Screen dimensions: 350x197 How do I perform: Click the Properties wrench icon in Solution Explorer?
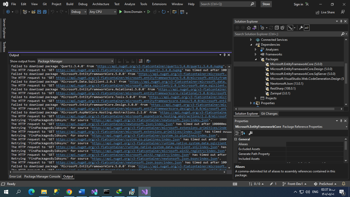pyautogui.click(x=301, y=28)
